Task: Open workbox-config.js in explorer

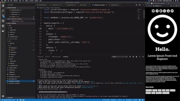Action: [14, 83]
